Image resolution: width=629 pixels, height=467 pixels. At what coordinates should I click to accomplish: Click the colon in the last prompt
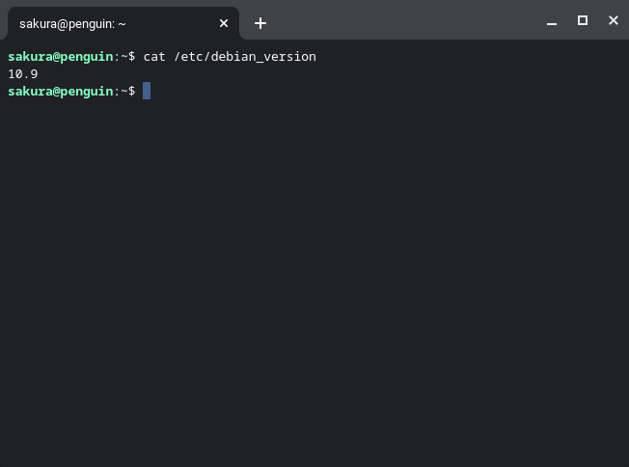(x=117, y=91)
